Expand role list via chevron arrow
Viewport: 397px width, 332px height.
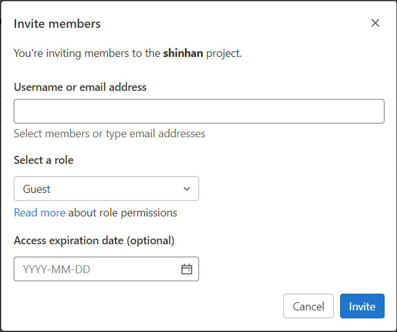point(187,189)
